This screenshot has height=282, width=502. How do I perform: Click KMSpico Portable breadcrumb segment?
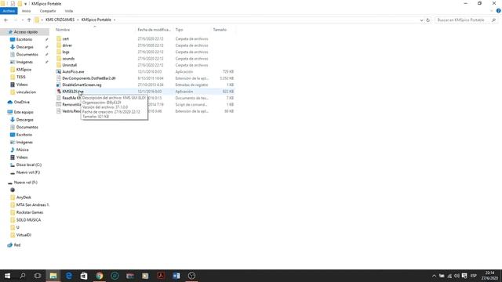96,20
